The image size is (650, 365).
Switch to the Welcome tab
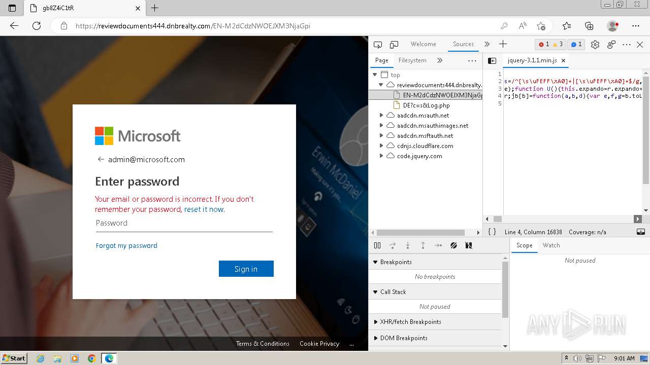point(423,44)
